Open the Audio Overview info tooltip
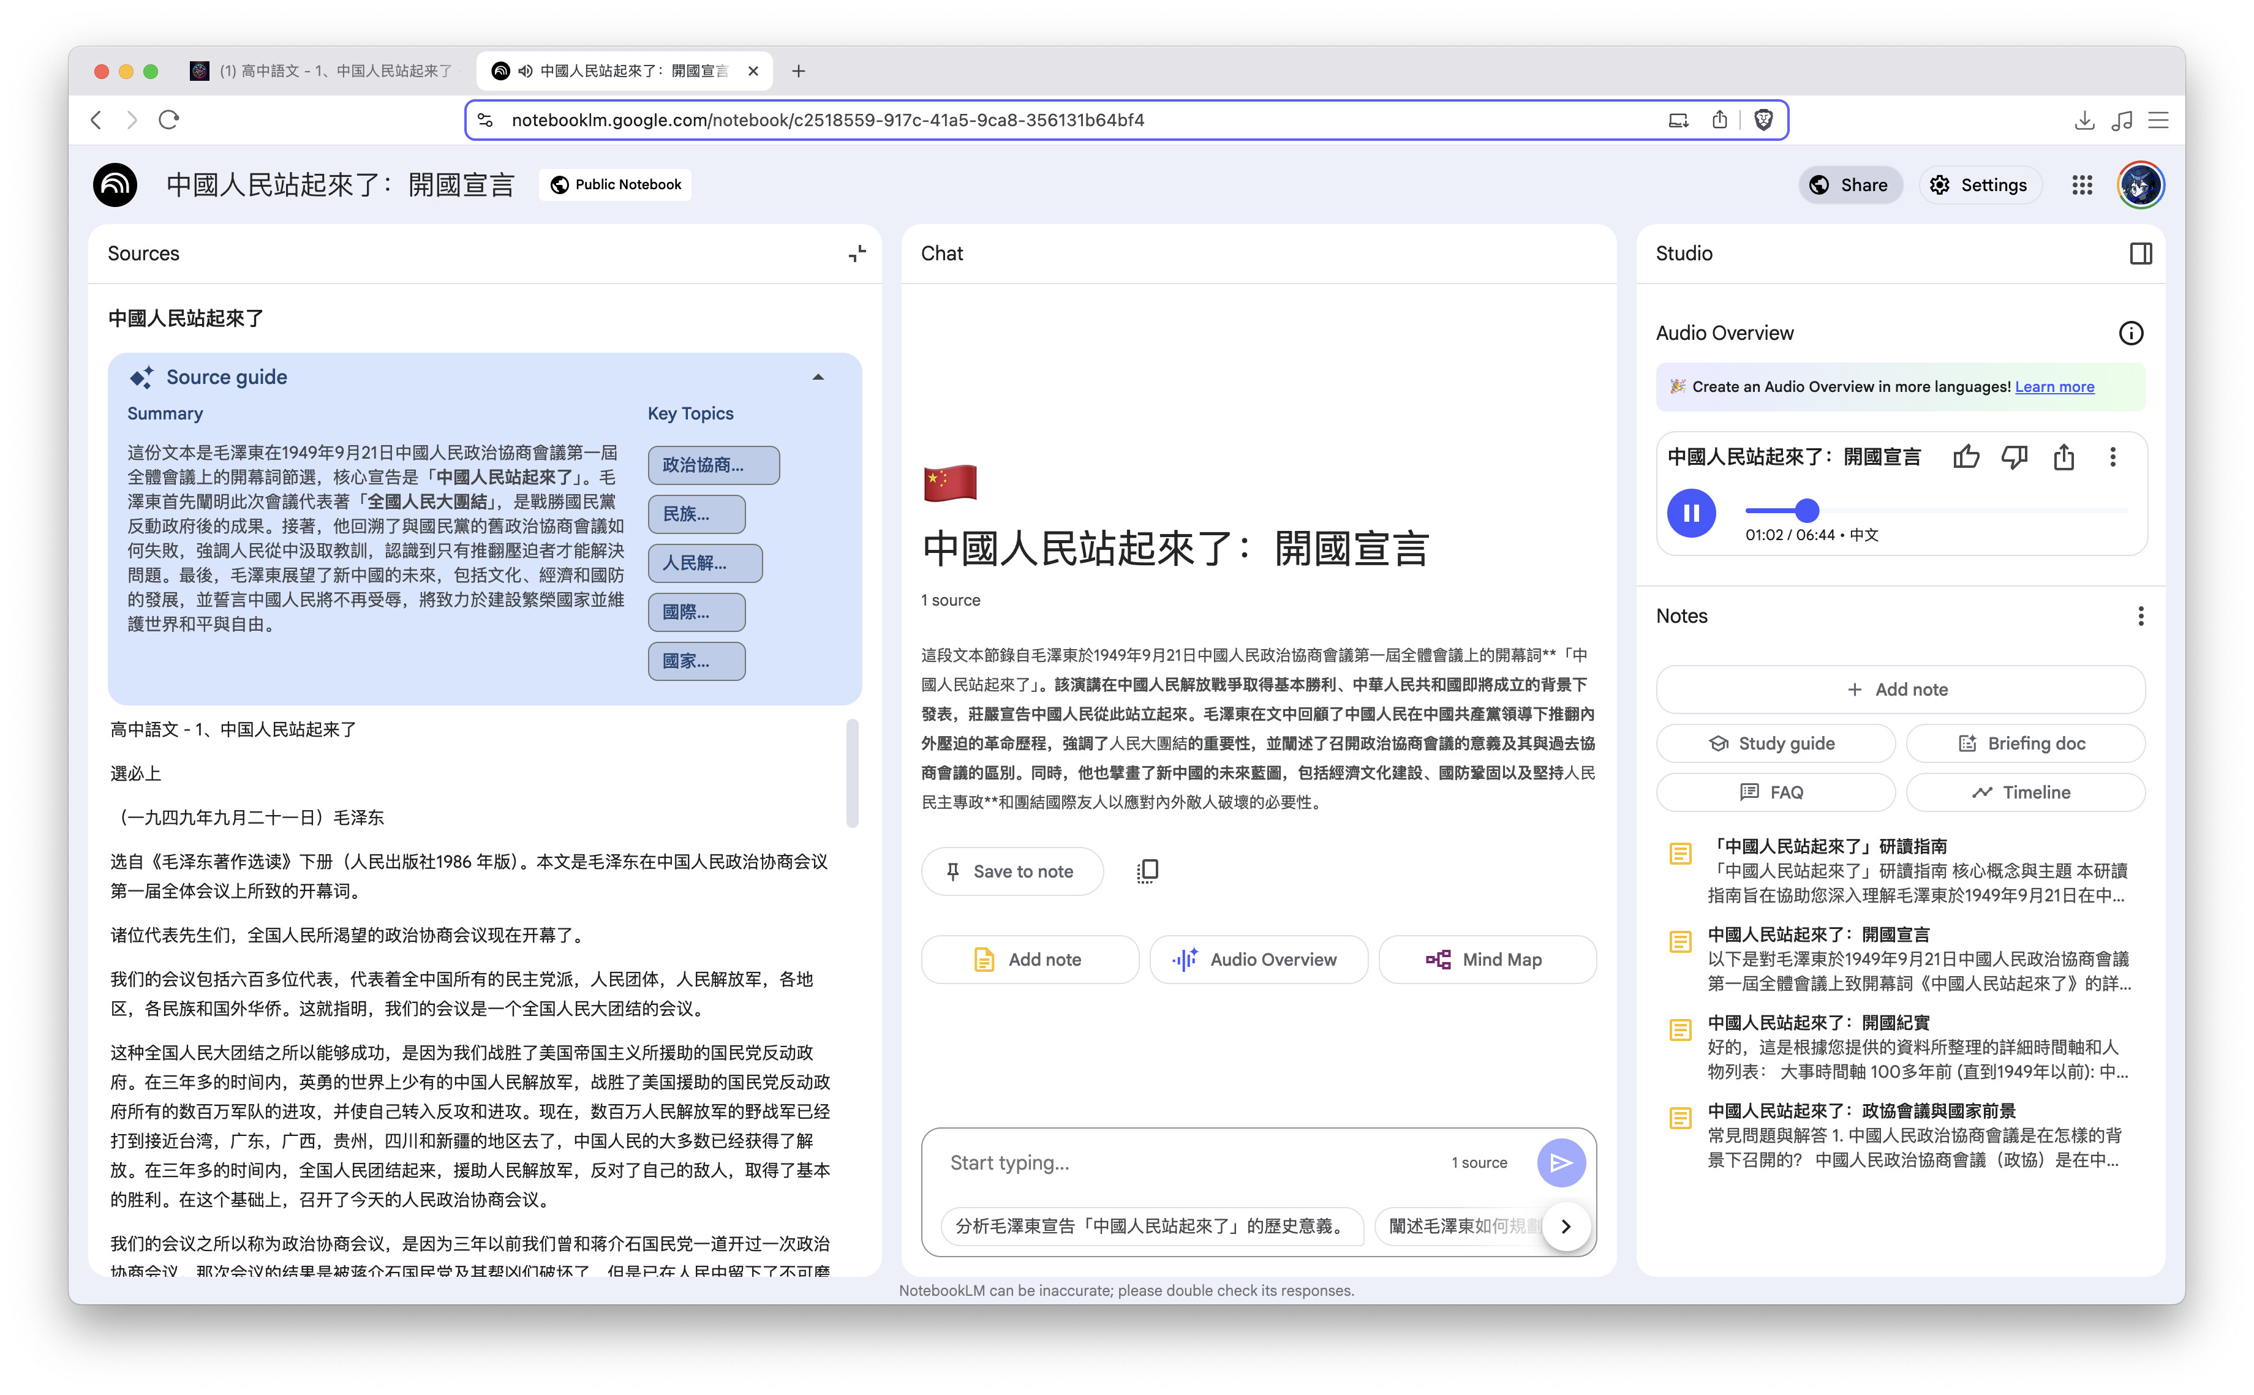 tap(2131, 333)
